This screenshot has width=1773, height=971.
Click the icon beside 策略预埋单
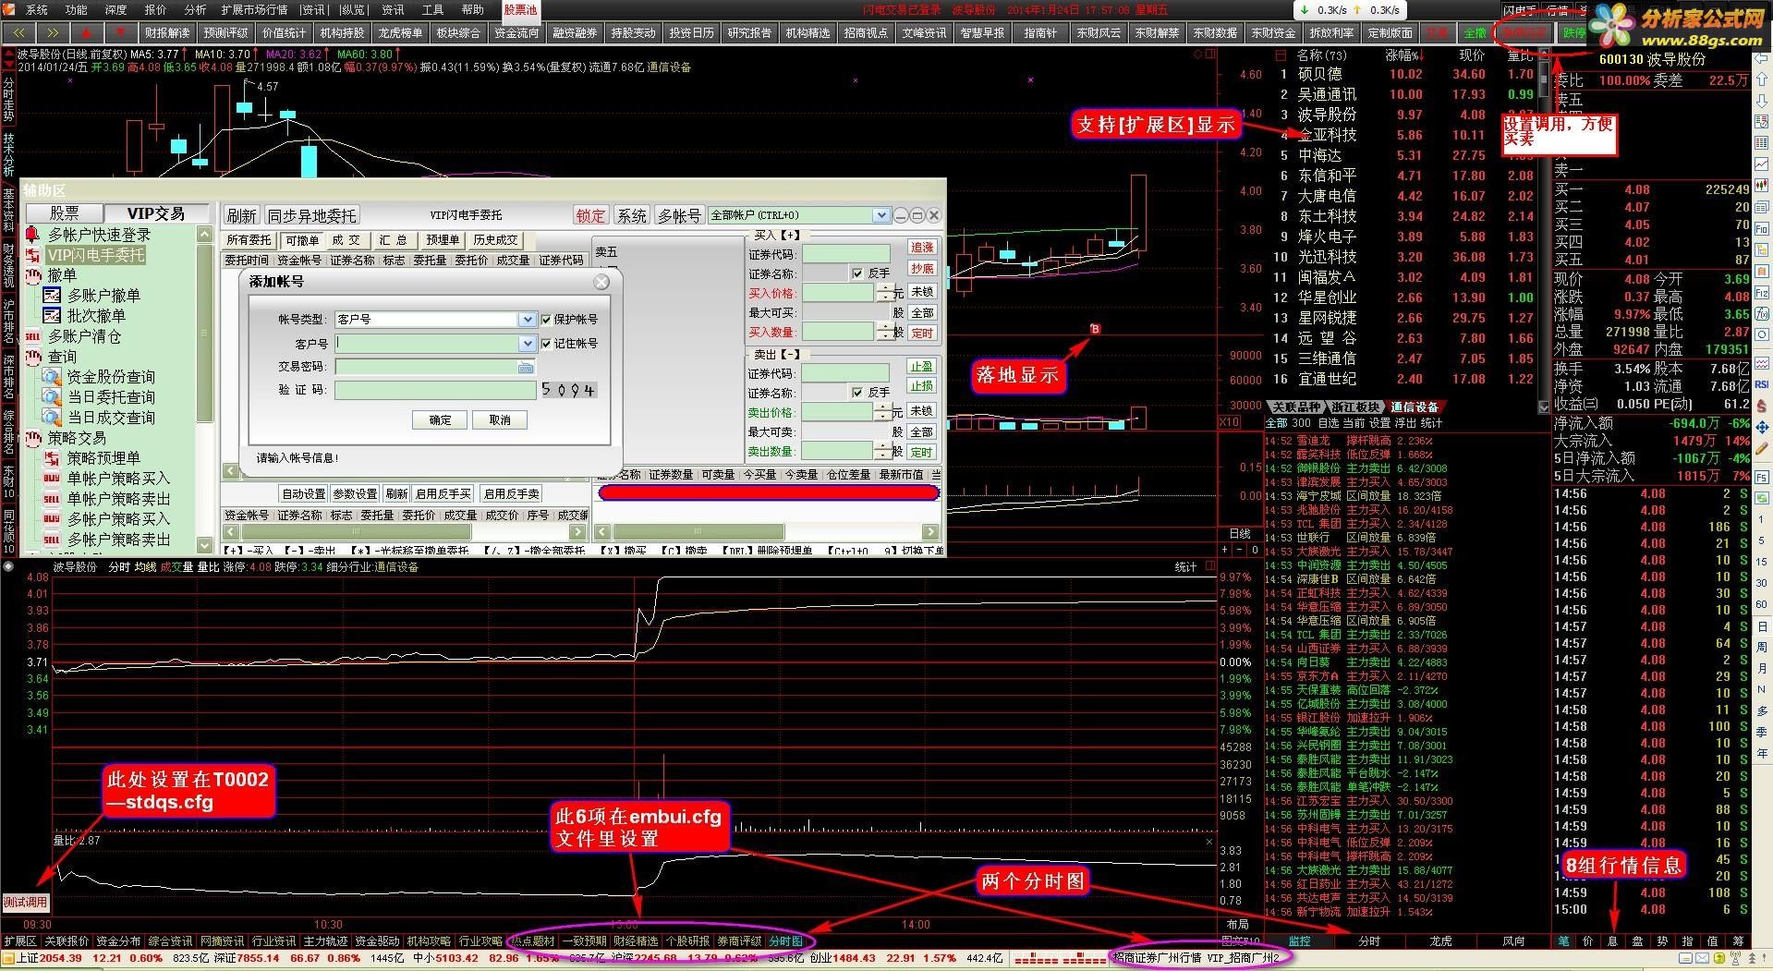[x=52, y=458]
